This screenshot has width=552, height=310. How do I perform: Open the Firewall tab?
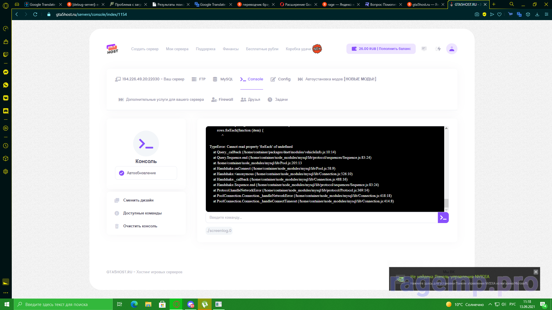click(222, 100)
